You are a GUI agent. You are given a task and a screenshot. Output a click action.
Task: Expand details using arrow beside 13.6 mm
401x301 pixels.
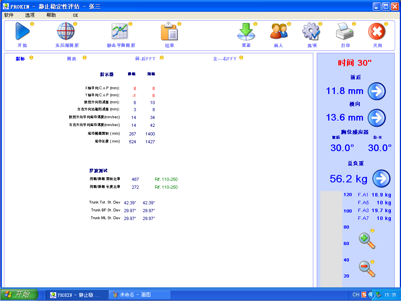376,118
